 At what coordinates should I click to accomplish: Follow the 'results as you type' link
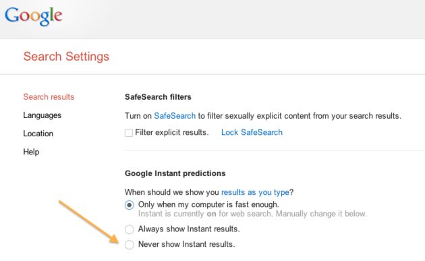tap(255, 192)
